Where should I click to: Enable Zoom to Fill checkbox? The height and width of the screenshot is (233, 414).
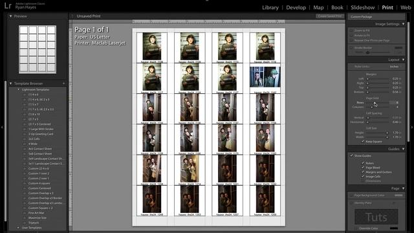coord(351,30)
